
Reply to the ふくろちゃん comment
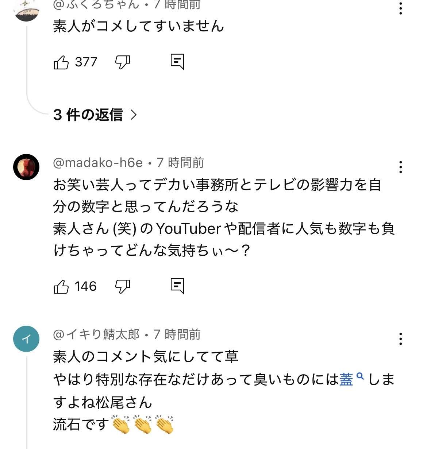pyautogui.click(x=177, y=62)
